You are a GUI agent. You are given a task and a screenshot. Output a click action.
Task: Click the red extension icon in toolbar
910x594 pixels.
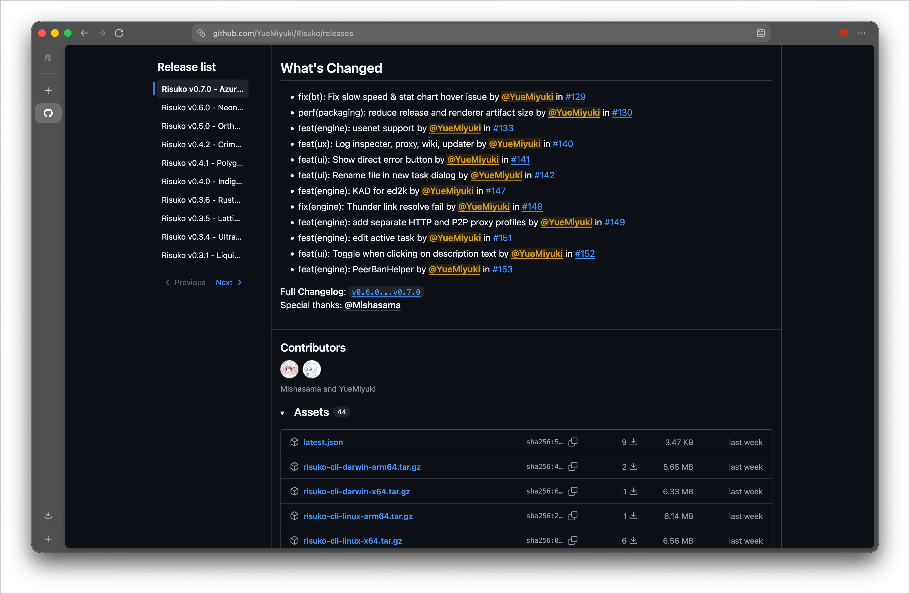(x=844, y=33)
